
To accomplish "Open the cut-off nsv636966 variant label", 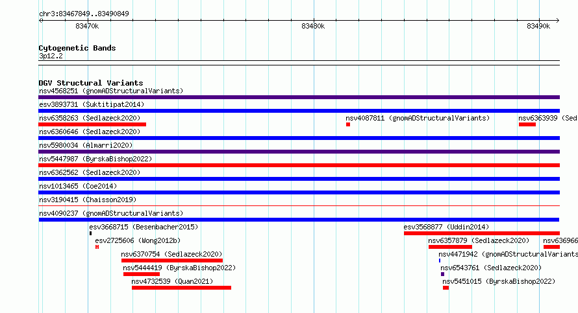I will click(560, 240).
